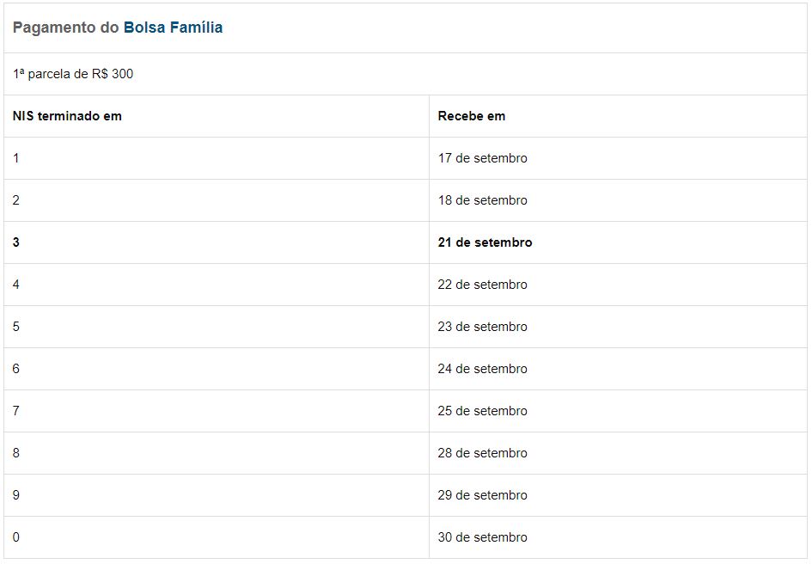This screenshot has width=812, height=564.
Task: Click the bold NIS digit 3 cell
Action: pyautogui.click(x=217, y=242)
